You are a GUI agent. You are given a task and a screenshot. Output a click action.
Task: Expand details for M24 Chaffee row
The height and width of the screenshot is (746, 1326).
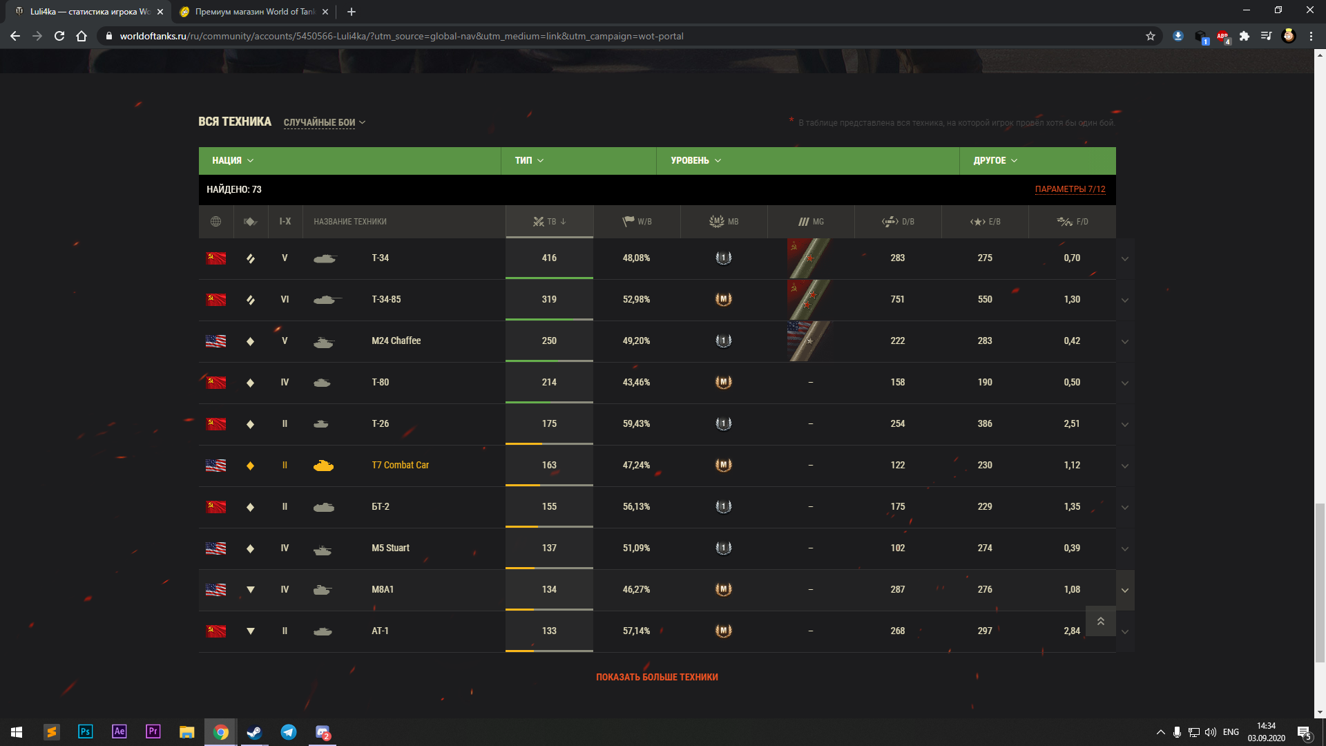pyautogui.click(x=1125, y=342)
